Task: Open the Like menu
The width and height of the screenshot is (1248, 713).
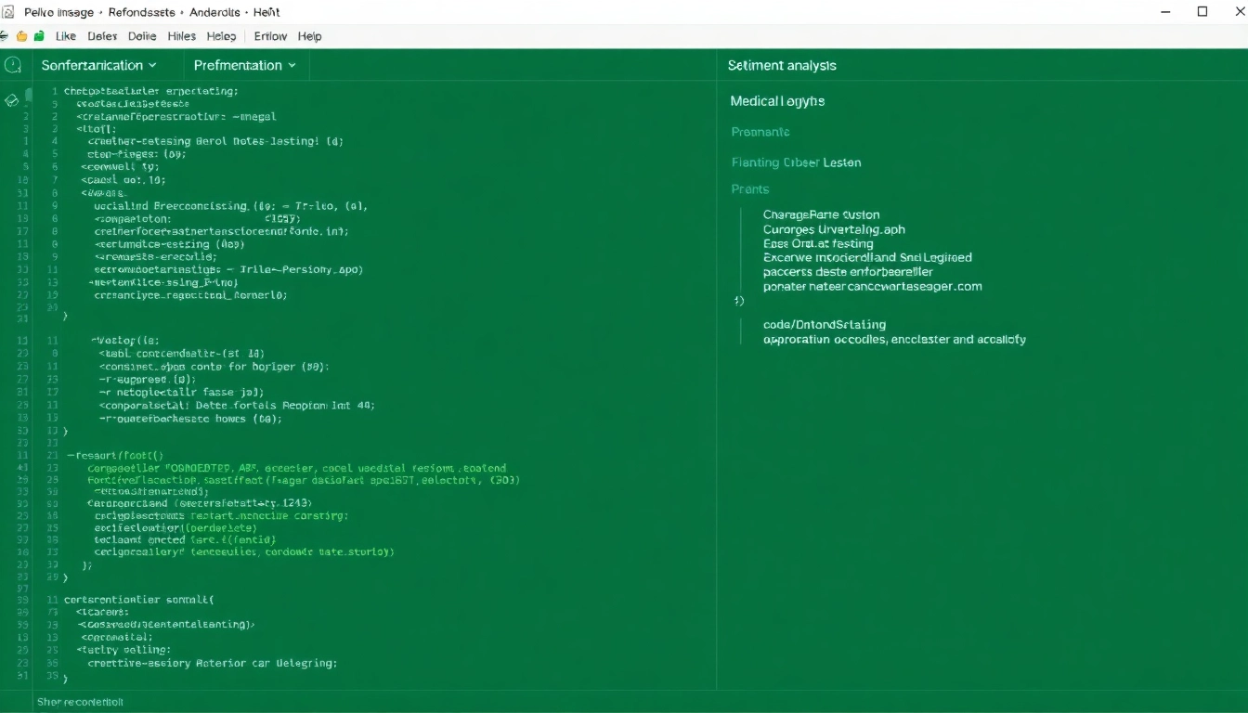Action: 65,36
